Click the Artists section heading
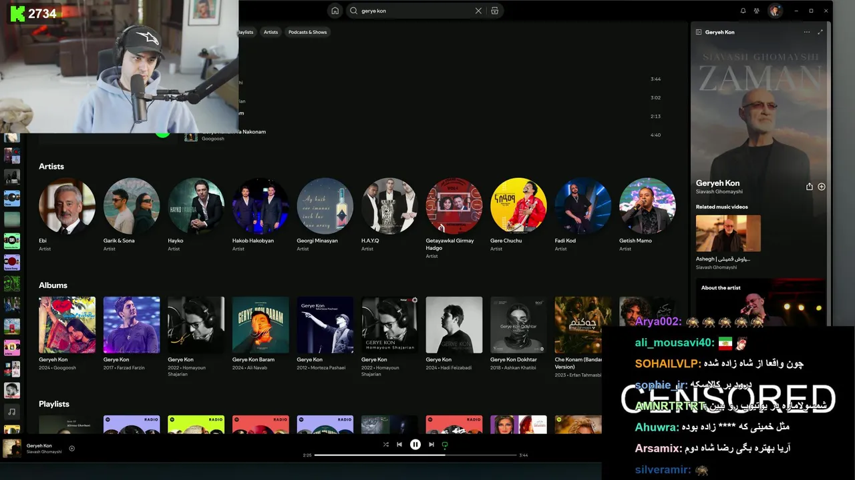 click(x=51, y=166)
